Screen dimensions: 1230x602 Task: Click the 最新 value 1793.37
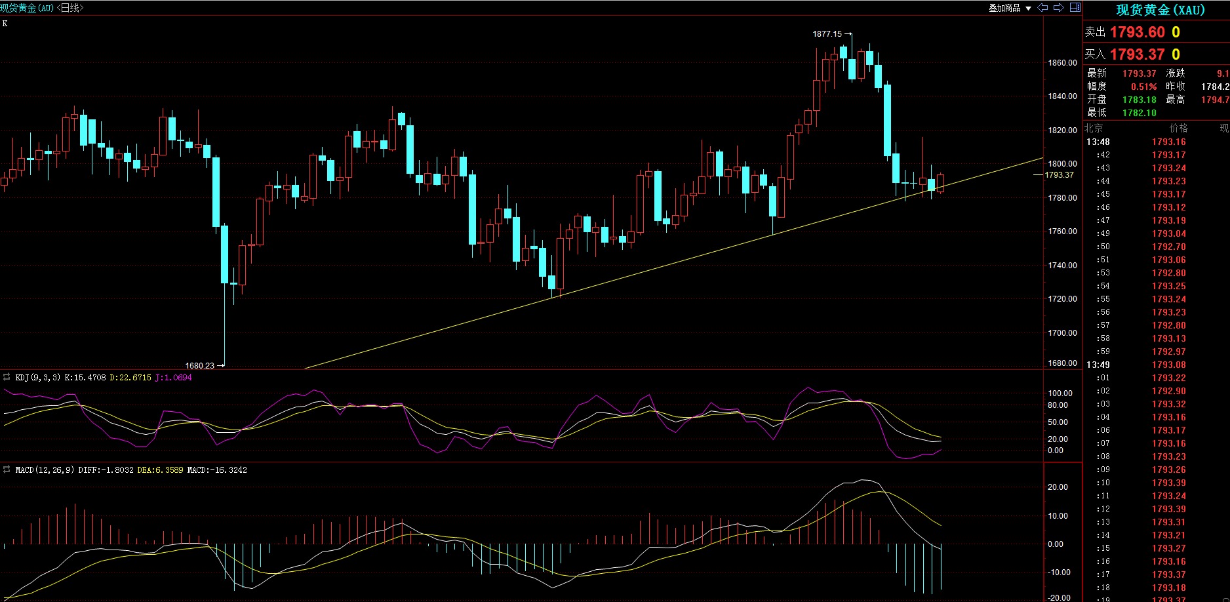click(1140, 73)
